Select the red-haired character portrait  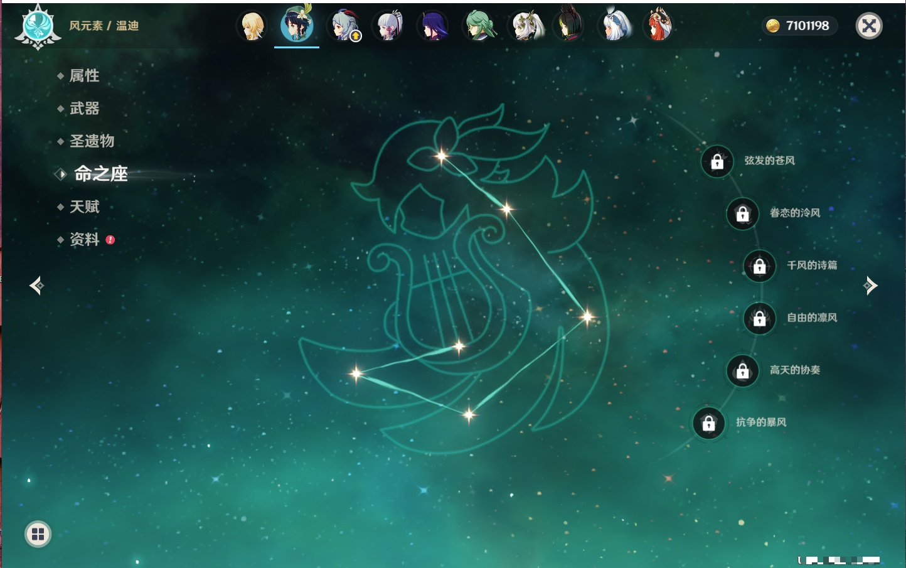(x=658, y=25)
